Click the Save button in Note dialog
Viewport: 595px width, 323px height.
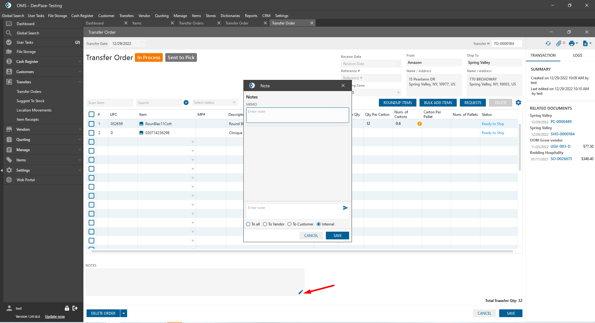tap(337, 236)
